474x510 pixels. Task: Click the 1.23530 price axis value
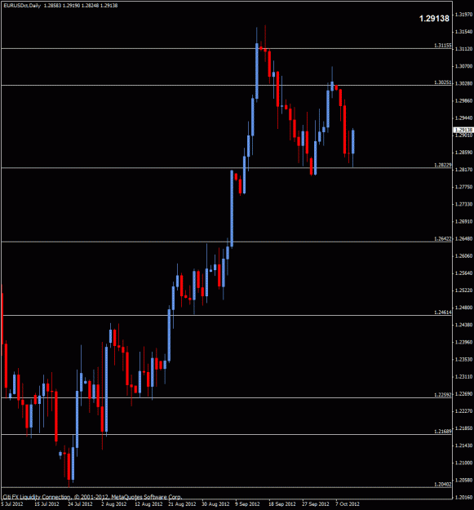point(463,359)
